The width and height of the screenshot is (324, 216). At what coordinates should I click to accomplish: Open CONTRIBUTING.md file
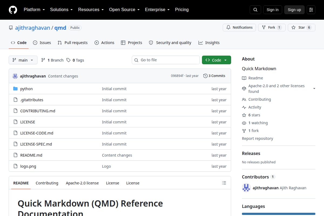38,111
